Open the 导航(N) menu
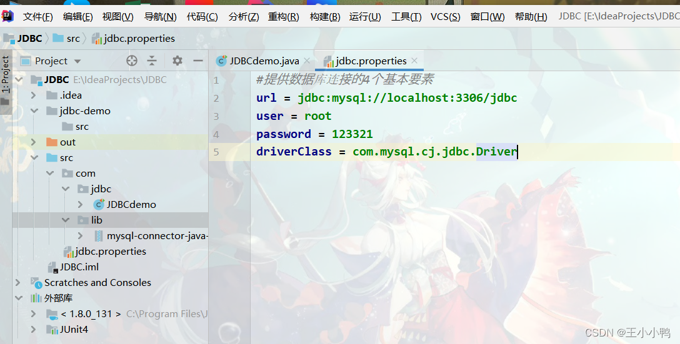This screenshot has width=680, height=344. pyautogui.click(x=160, y=17)
